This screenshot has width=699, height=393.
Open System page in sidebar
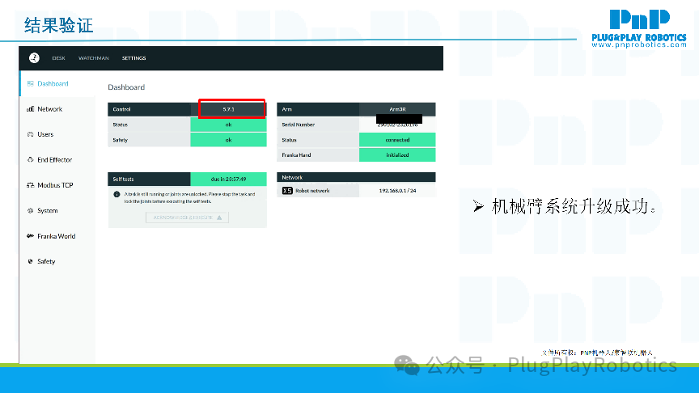click(x=48, y=210)
